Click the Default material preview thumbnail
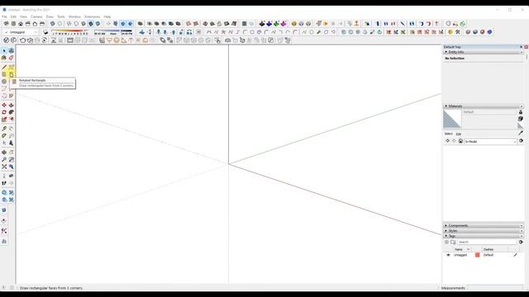Viewport: 529px width, 297px height. (x=452, y=119)
